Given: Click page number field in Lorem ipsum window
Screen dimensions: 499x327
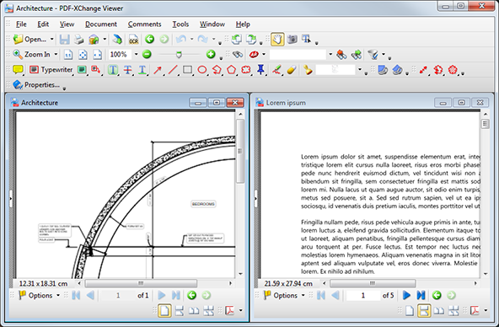Looking at the screenshot, I should coord(363,296).
